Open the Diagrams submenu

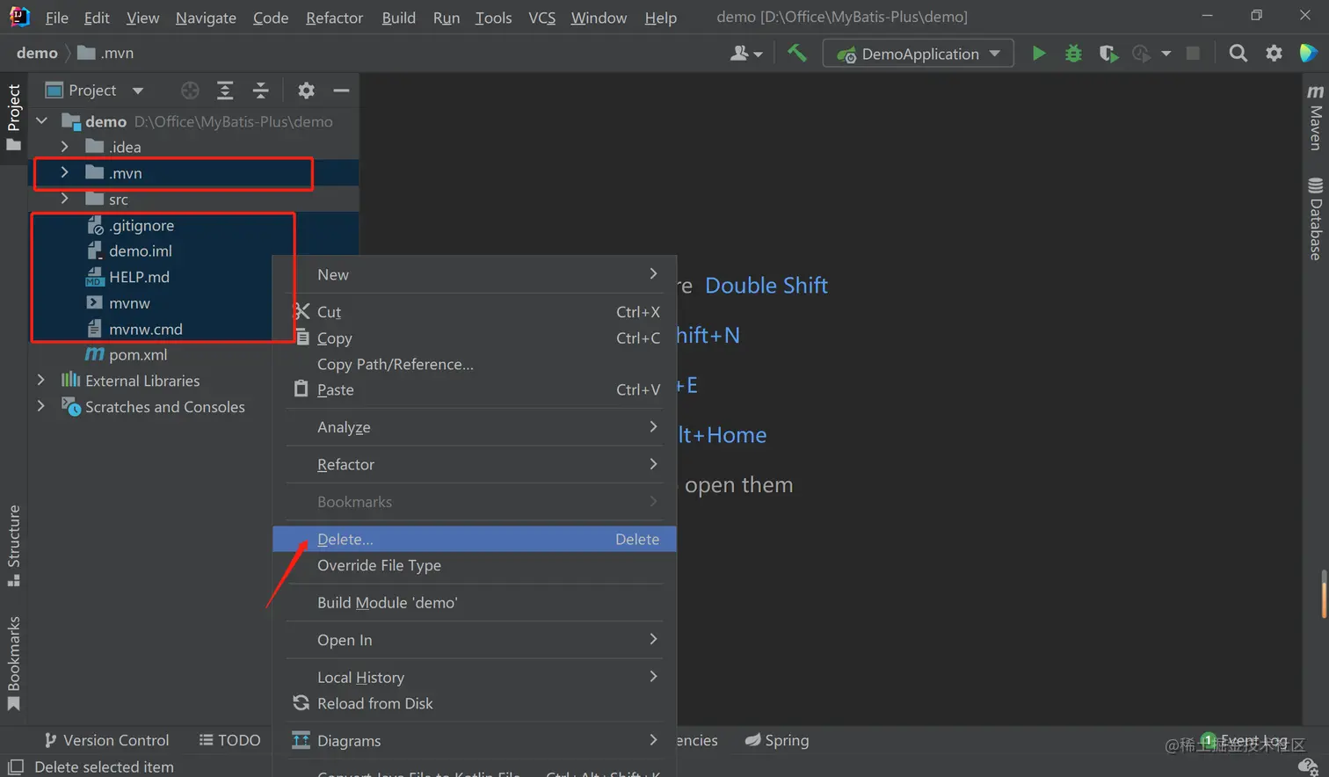pyautogui.click(x=475, y=741)
